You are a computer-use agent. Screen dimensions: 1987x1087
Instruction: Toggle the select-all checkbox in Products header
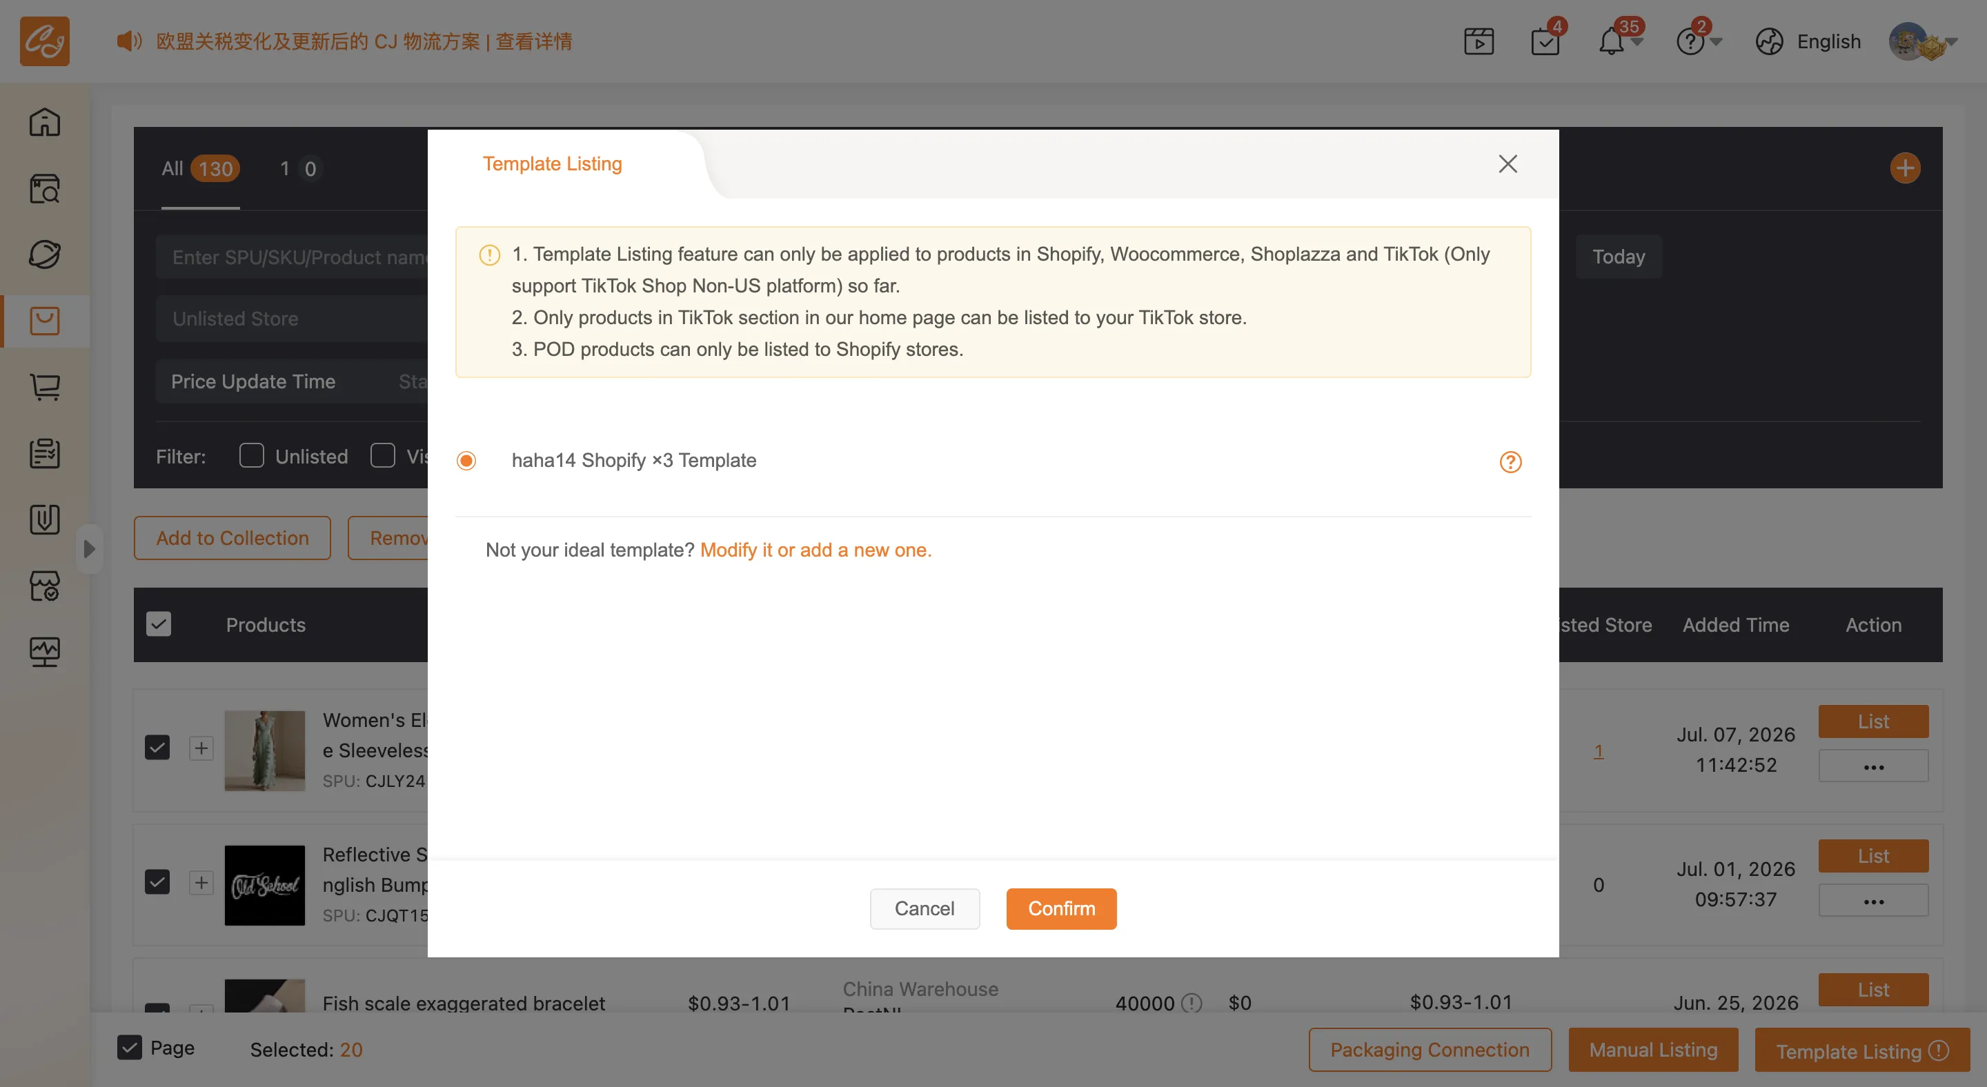(158, 624)
